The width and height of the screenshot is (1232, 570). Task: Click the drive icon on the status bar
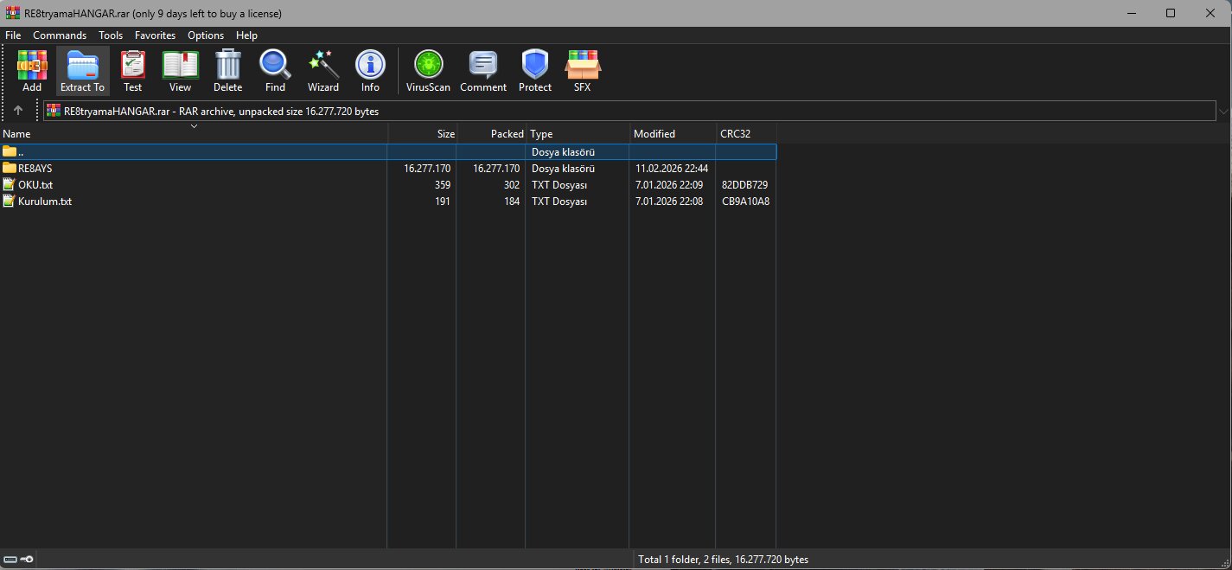[x=10, y=558]
